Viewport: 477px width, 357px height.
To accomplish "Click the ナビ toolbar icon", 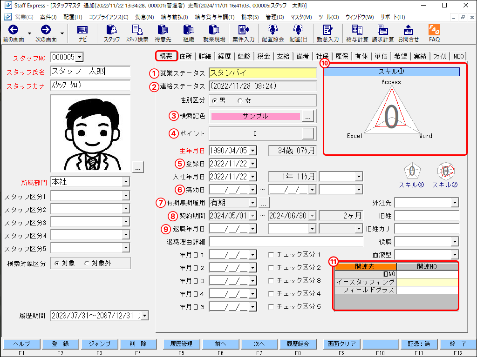I will [x=82, y=33].
